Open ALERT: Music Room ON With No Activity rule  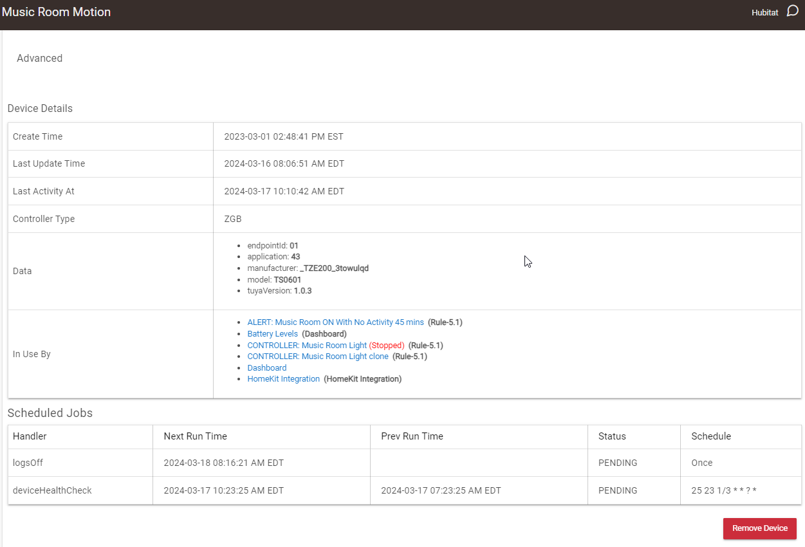tap(335, 322)
